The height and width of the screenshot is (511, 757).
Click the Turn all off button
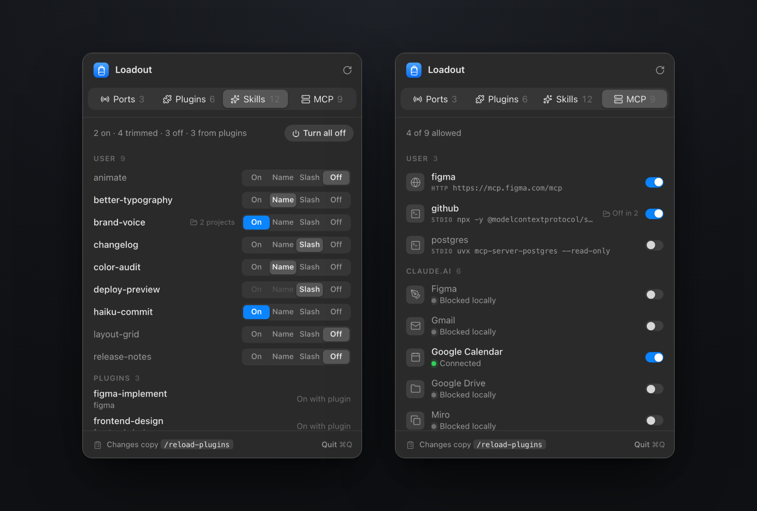tap(319, 133)
